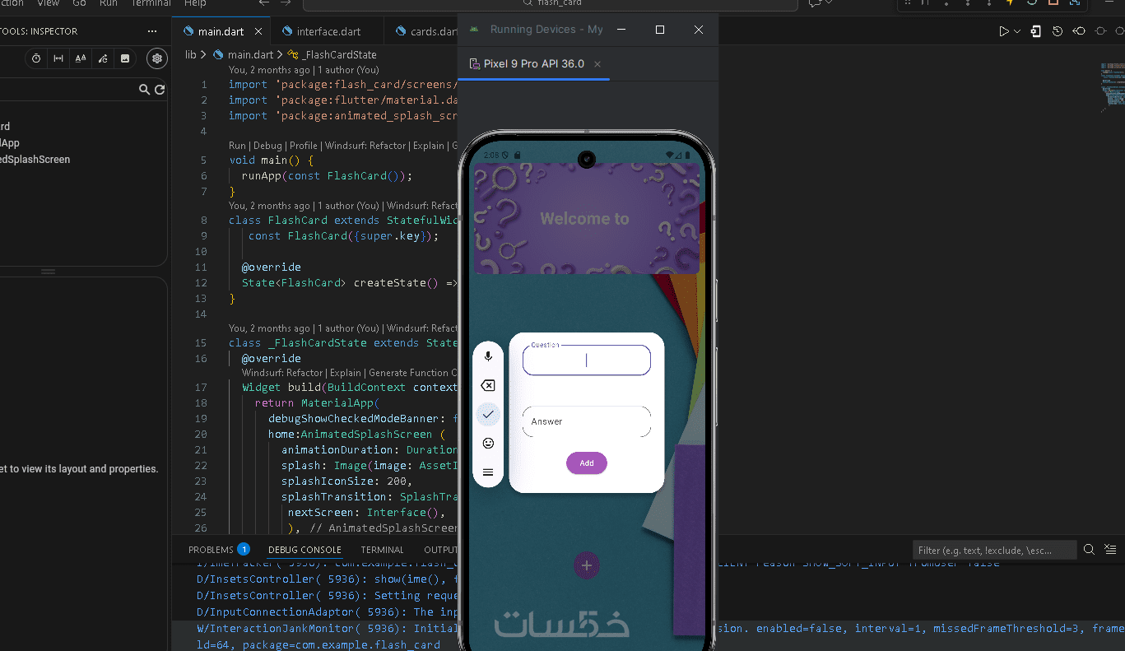Refresh the Inspector widget tree

pos(160,90)
